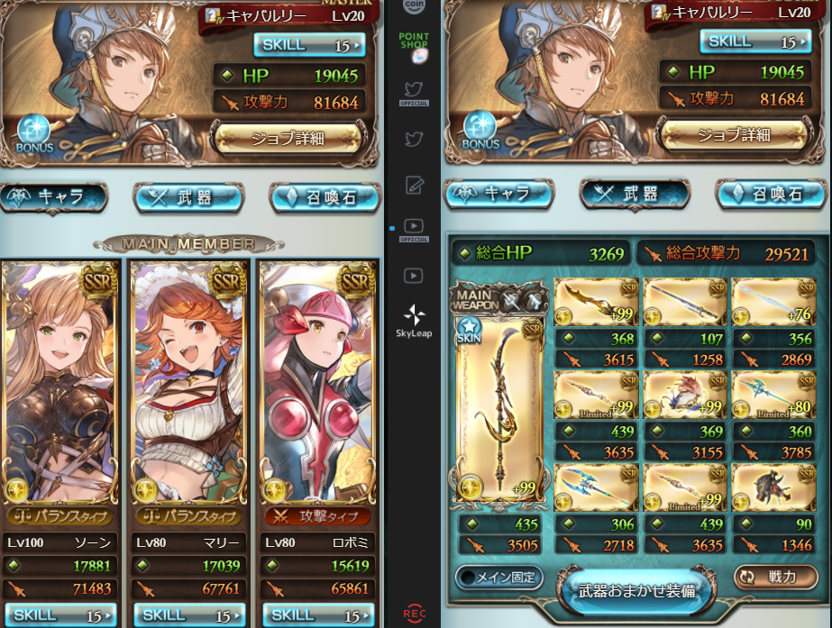Open ジョブ詳細 on the left panel
832x628 pixels.
[288, 139]
